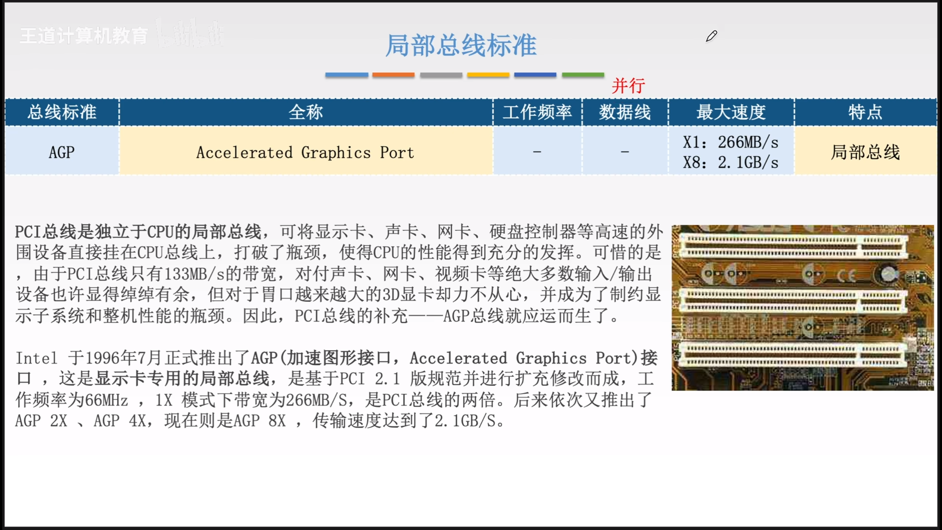Click the AGP table cell
The image size is (942, 530).
click(x=62, y=152)
